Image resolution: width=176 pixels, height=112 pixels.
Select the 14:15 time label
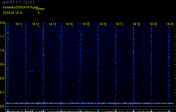(x=86, y=24)
